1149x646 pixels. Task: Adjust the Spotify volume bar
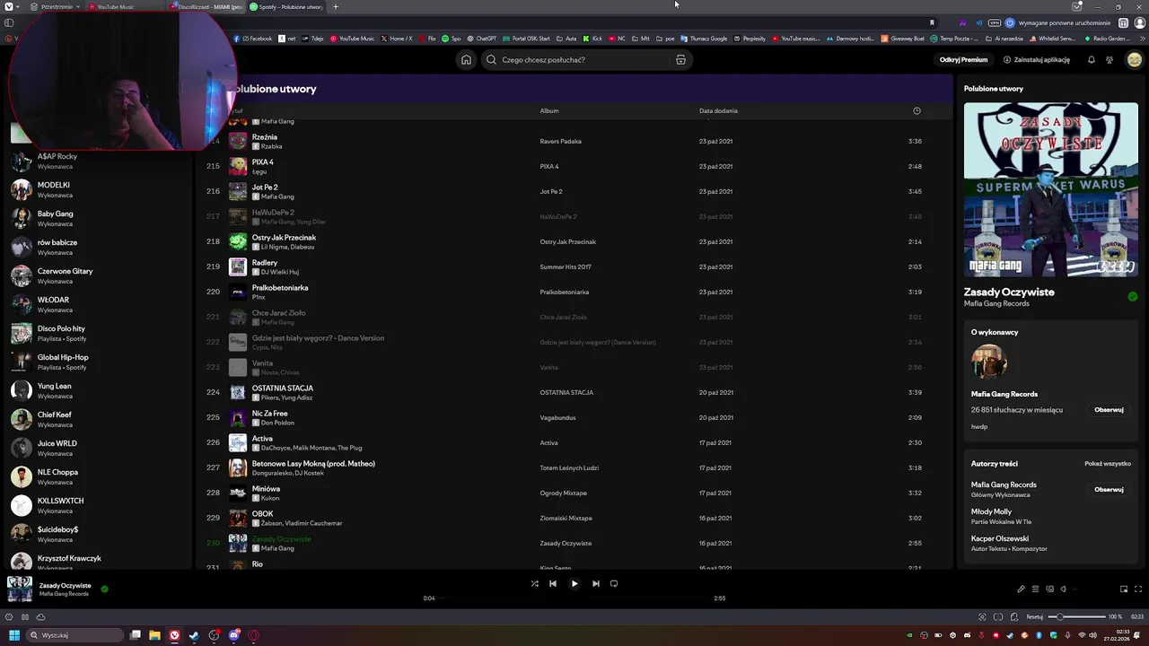1091,589
